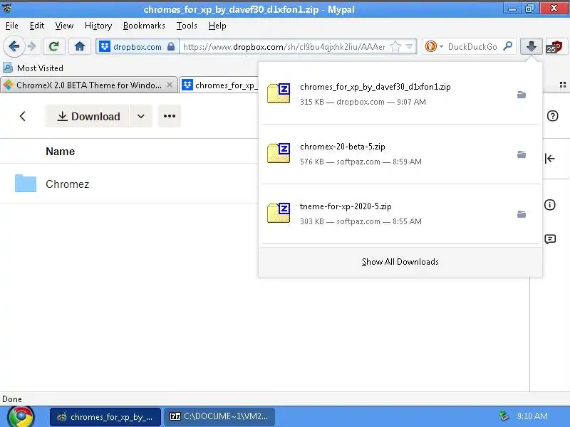Screen dimensions: 570x427
Task: Click the address bar URL field
Action: pyautogui.click(x=284, y=46)
